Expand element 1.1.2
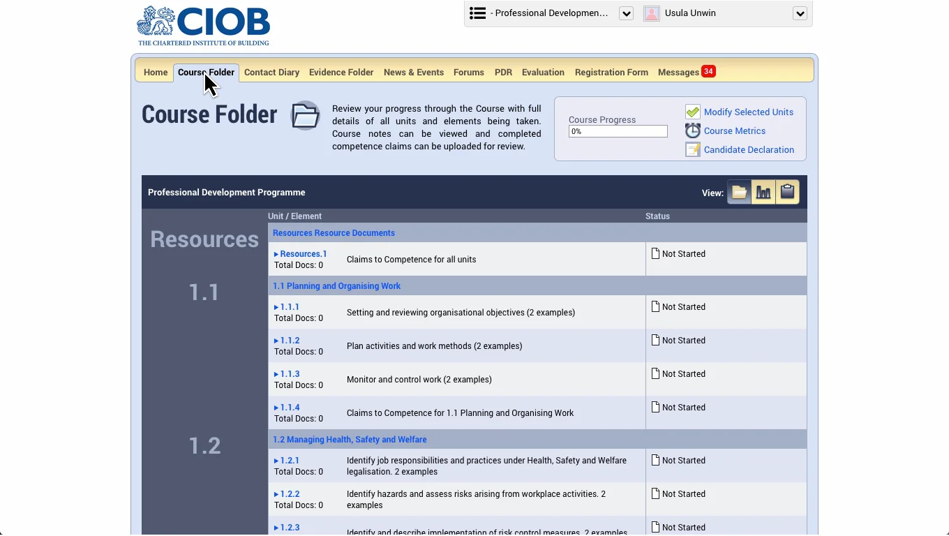Image resolution: width=949 pixels, height=536 pixels. pos(287,341)
